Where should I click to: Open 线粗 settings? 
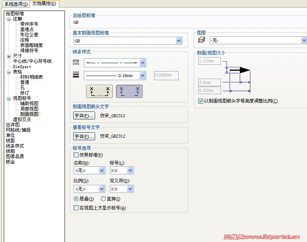(10, 151)
